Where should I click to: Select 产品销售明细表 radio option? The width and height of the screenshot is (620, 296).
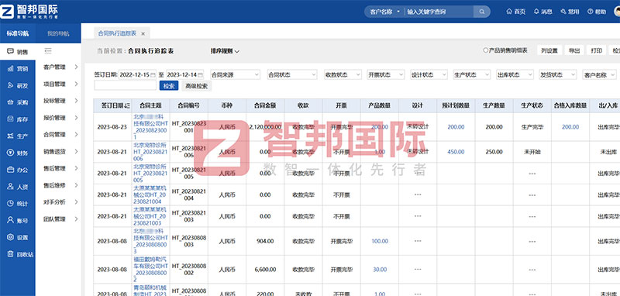click(486, 50)
